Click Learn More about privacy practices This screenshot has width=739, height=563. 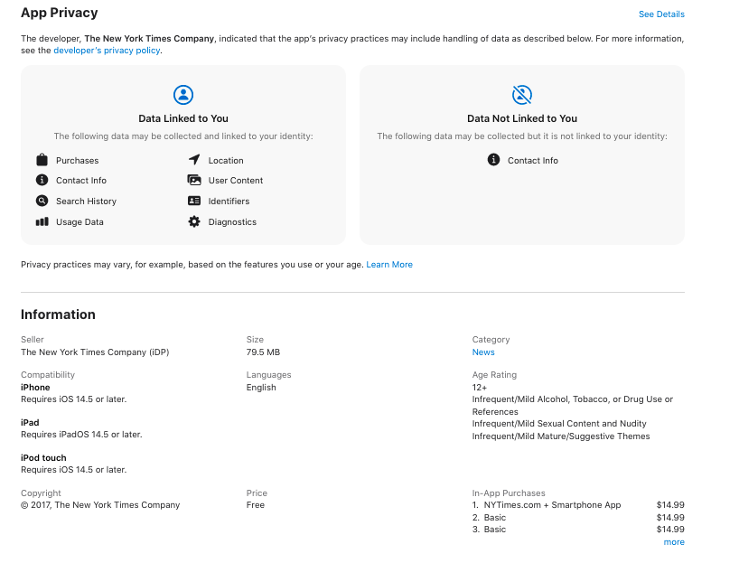point(389,265)
